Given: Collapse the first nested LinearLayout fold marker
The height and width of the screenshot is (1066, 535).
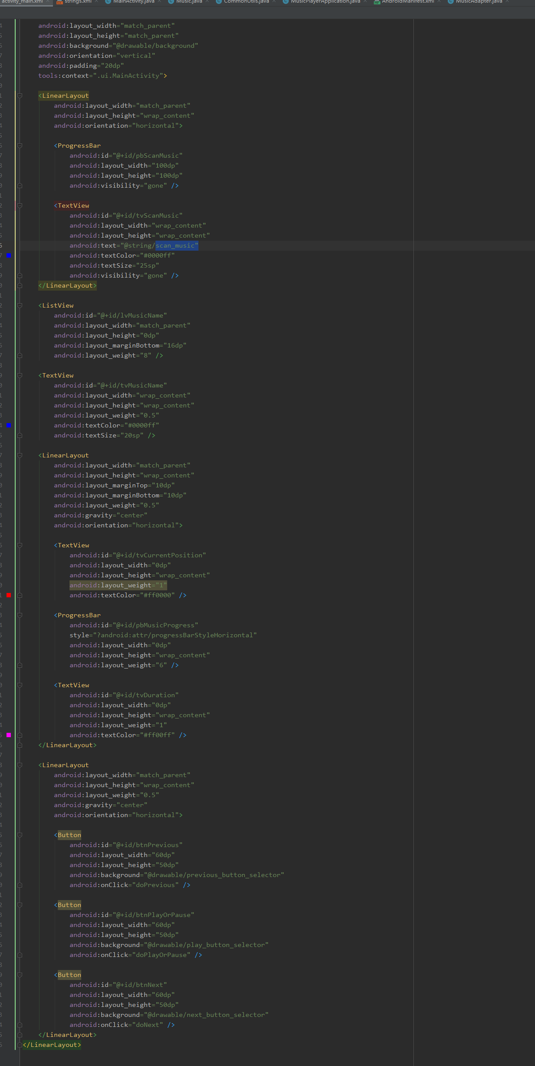Looking at the screenshot, I should [20, 96].
